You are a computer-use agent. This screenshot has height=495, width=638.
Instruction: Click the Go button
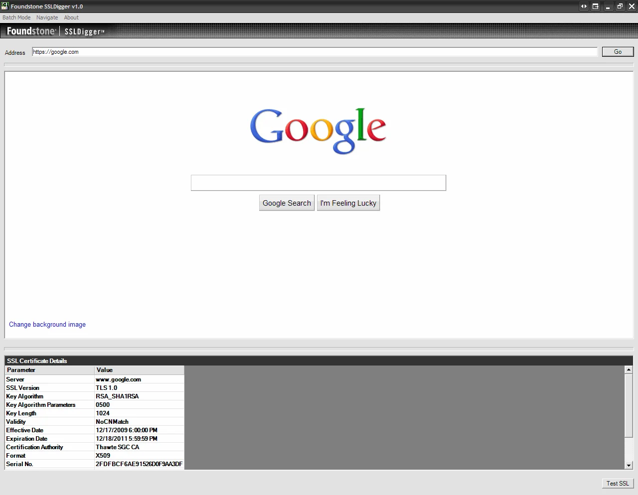click(x=618, y=52)
